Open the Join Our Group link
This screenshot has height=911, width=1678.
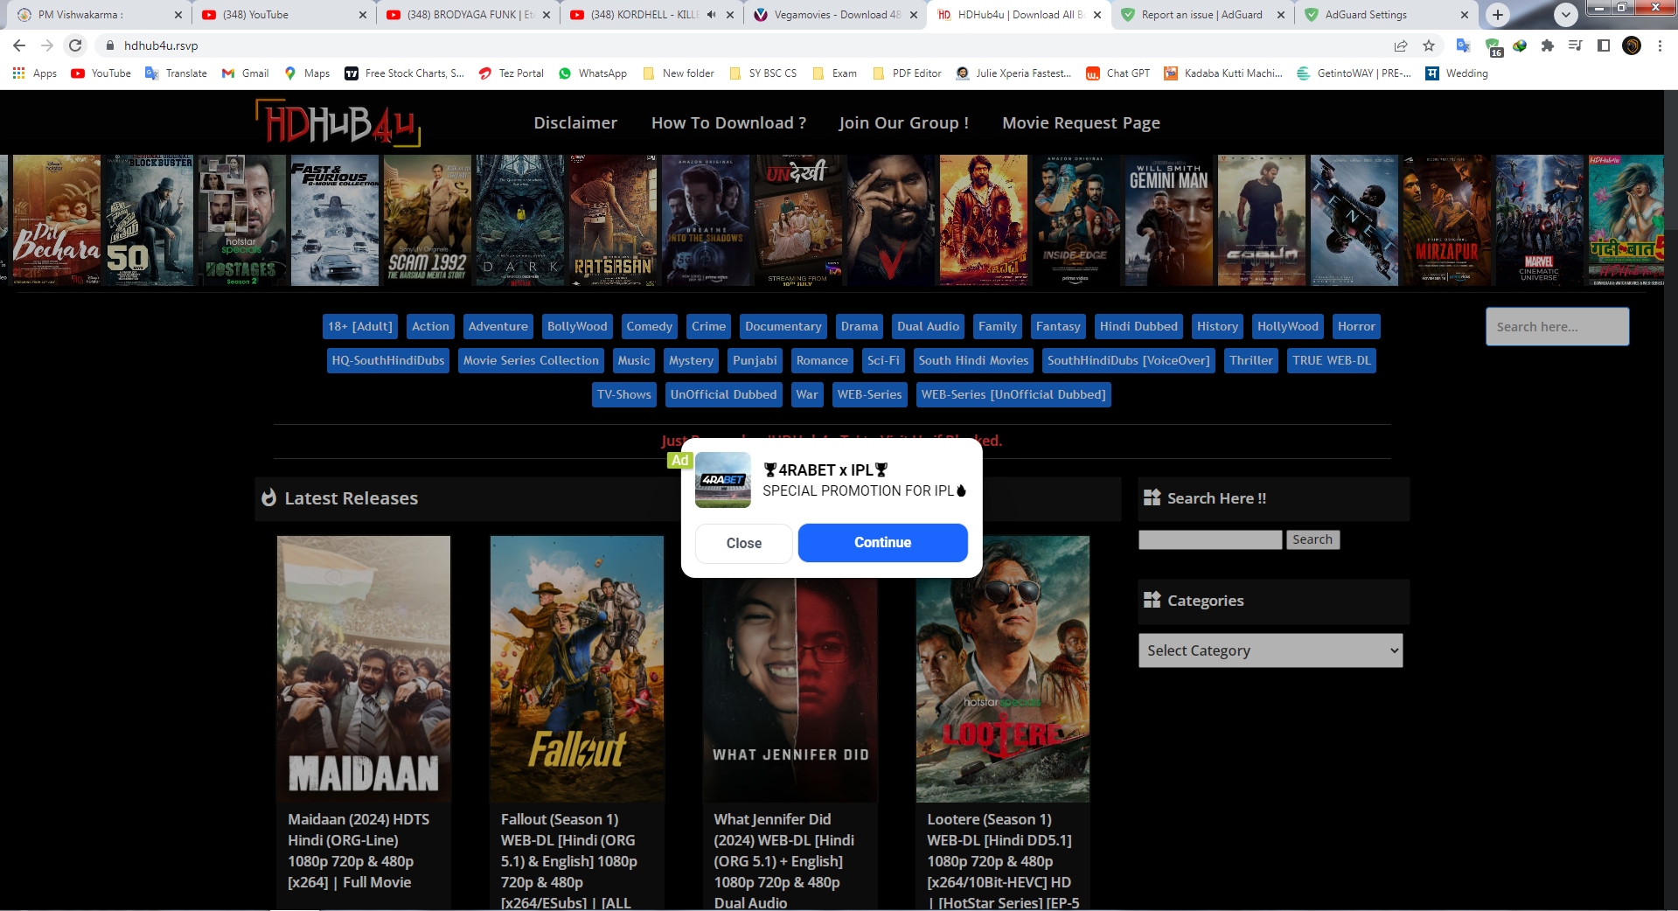click(x=903, y=123)
